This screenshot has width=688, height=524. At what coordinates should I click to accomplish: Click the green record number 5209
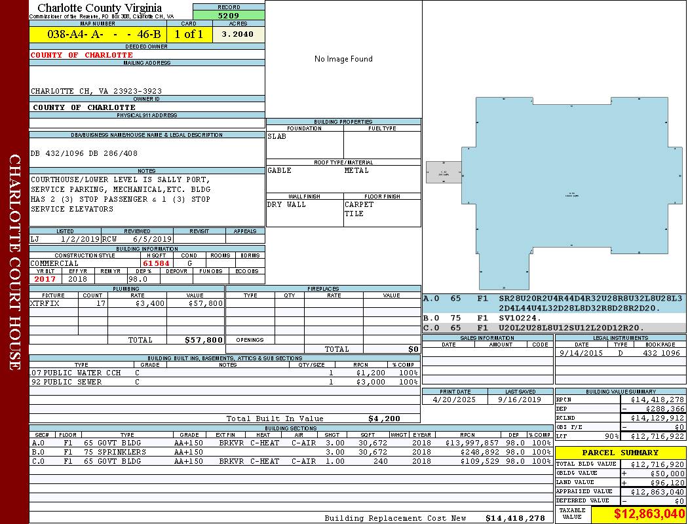coord(229,15)
